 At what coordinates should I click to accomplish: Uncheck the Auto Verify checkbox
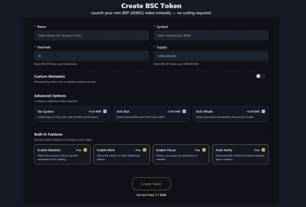[x=264, y=150]
